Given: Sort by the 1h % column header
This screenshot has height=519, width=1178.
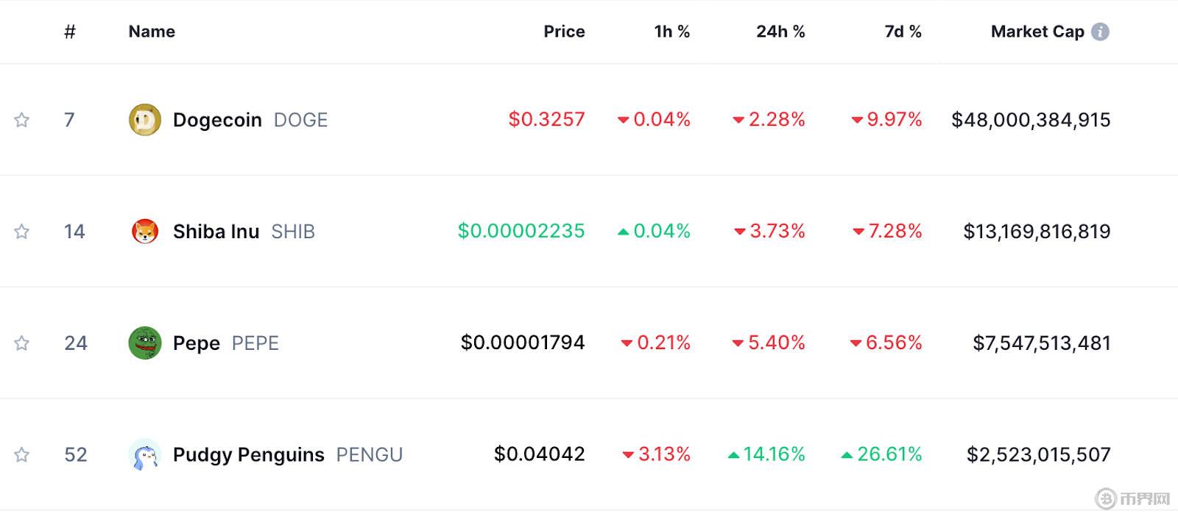Looking at the screenshot, I should click(671, 32).
